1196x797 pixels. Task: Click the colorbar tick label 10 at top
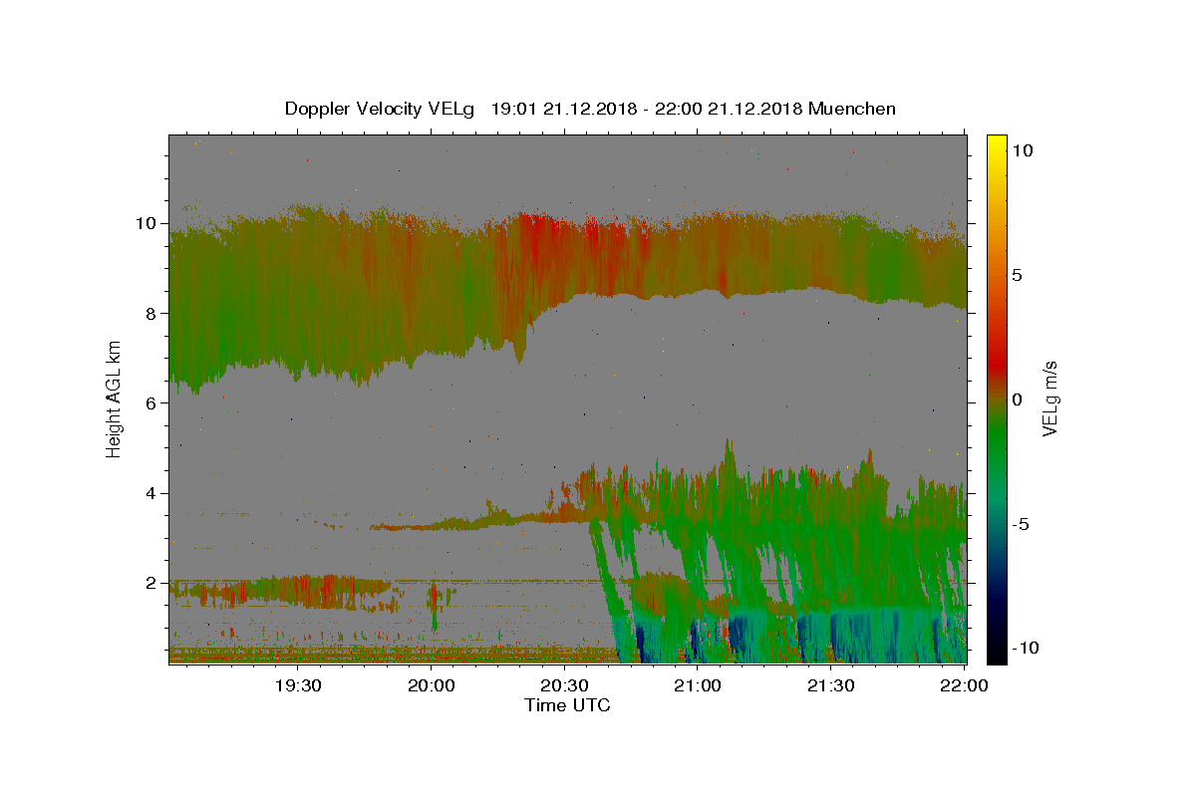click(x=1023, y=150)
